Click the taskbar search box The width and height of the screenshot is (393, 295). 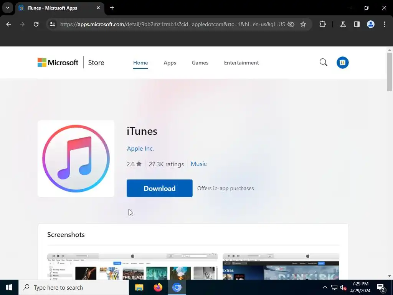tap(74, 287)
